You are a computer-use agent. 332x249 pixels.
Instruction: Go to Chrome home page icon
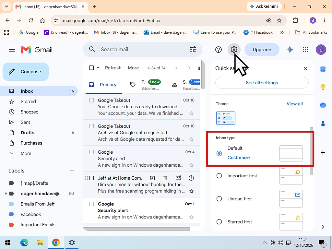point(42,20)
